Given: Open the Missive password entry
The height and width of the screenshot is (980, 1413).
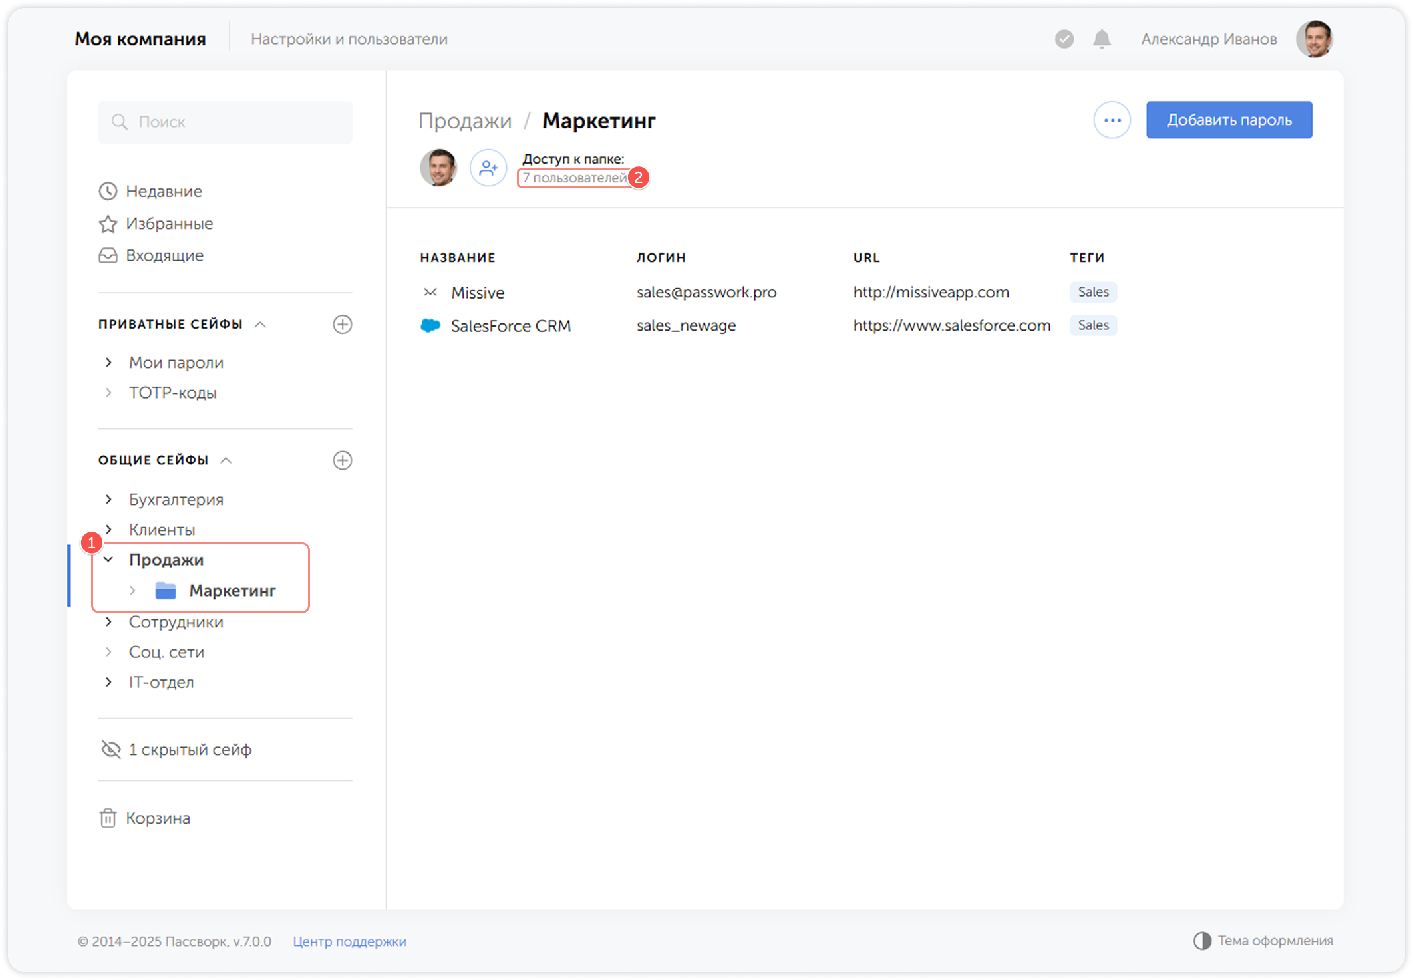Looking at the screenshot, I should pyautogui.click(x=478, y=293).
